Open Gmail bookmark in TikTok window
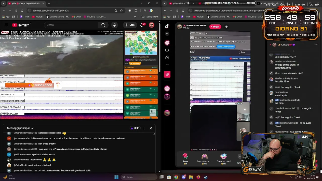The height and width of the screenshot is (181, 322). (x=237, y=17)
